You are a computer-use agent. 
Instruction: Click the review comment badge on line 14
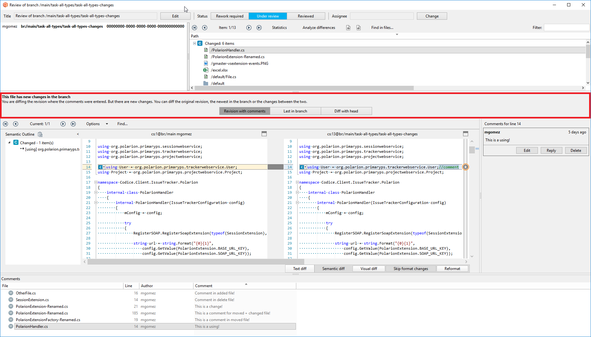click(x=466, y=167)
